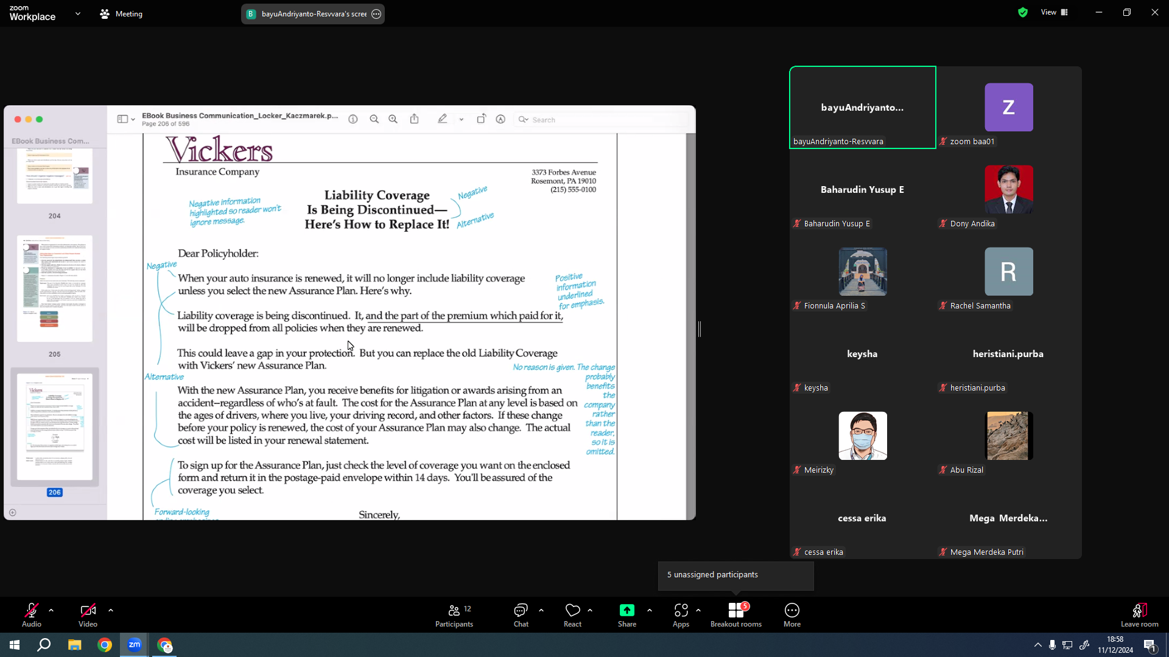Show hidden system tray icons
The height and width of the screenshot is (657, 1169).
point(1037,645)
